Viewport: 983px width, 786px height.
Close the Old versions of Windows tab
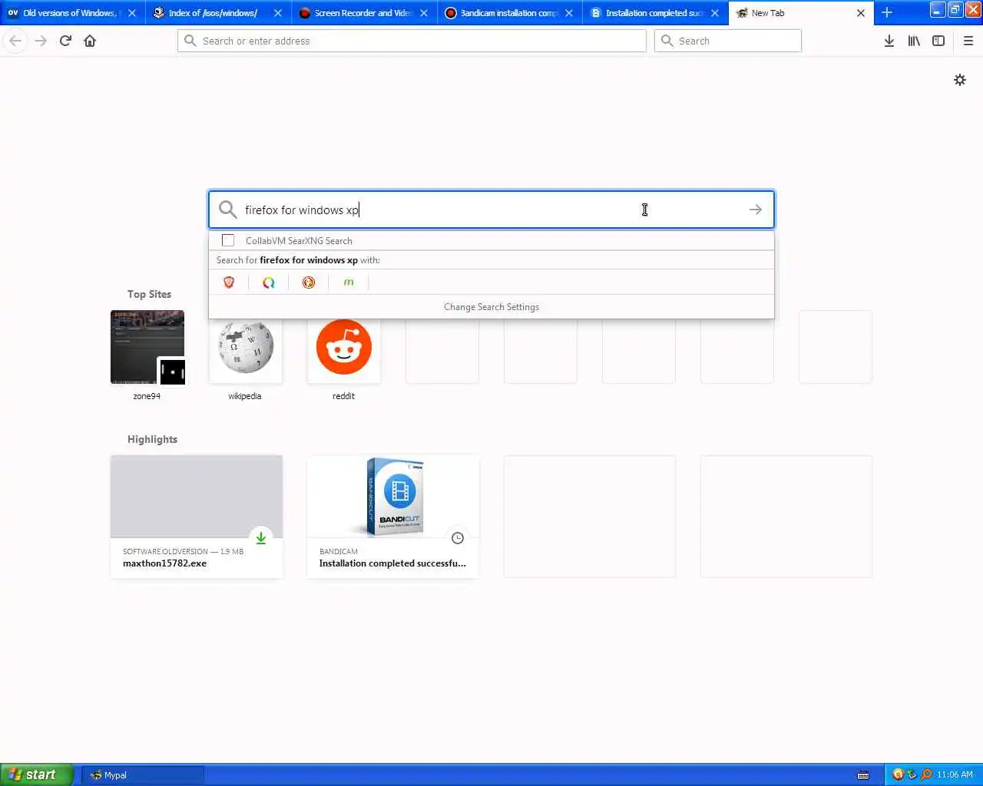click(x=132, y=13)
